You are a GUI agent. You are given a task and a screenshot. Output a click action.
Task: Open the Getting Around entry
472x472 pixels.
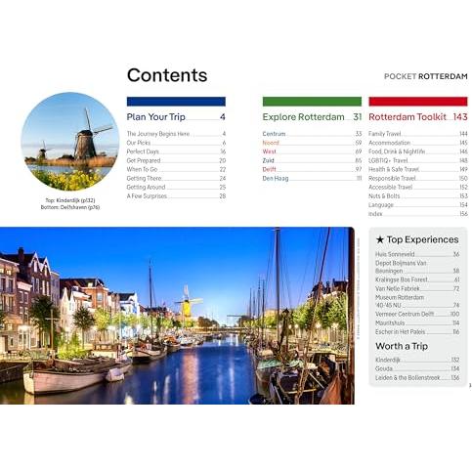point(176,188)
